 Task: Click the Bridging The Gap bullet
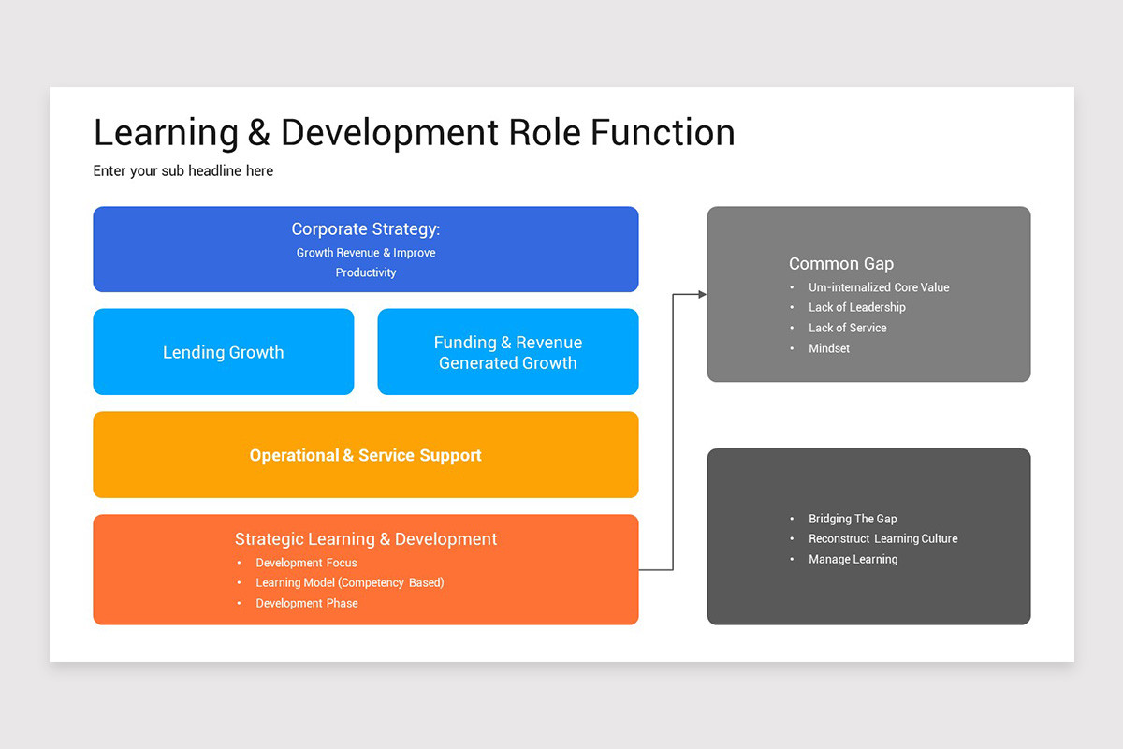click(853, 519)
